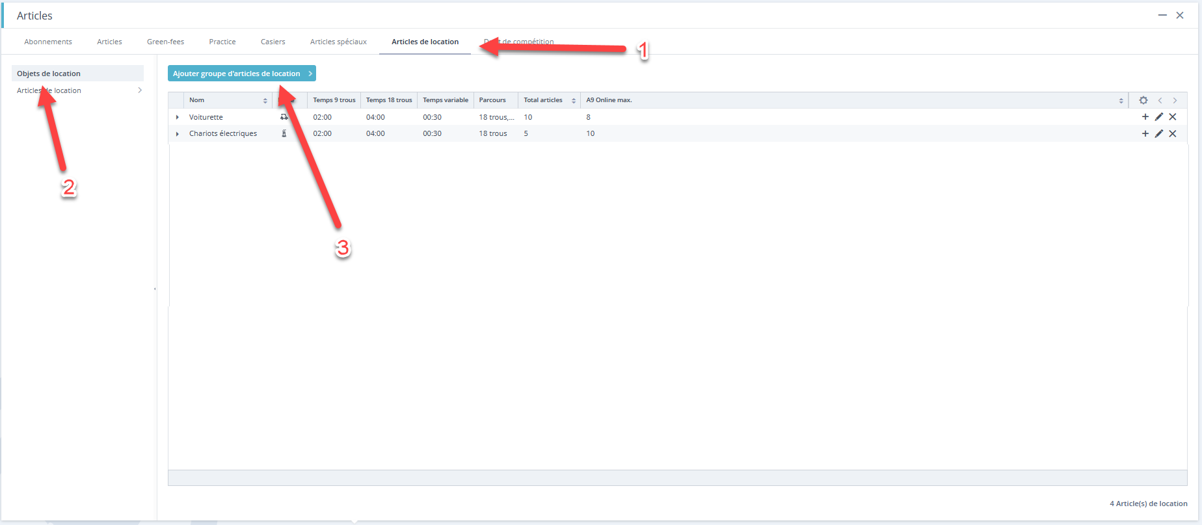This screenshot has height=525, width=1202.
Task: Click the Voiturette name cell
Action: 206,117
